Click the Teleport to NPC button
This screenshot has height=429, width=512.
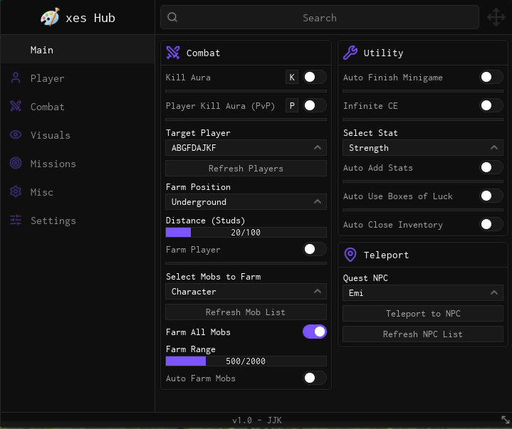[x=423, y=314]
